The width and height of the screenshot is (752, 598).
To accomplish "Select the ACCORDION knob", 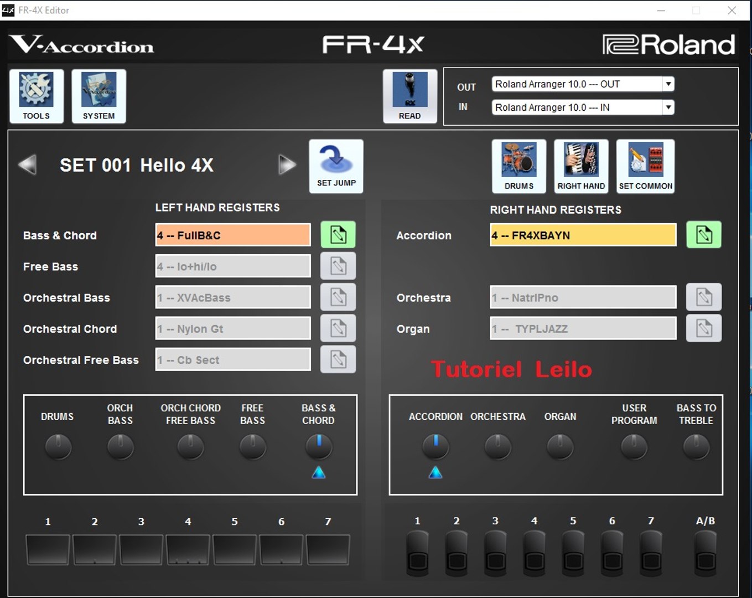I will (x=435, y=447).
